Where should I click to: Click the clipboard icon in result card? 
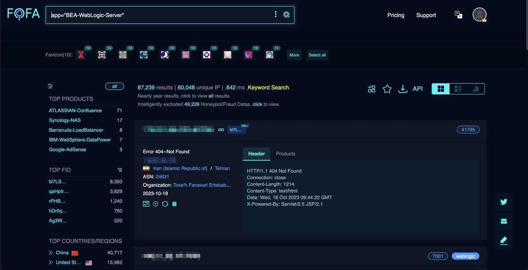[x=174, y=204]
